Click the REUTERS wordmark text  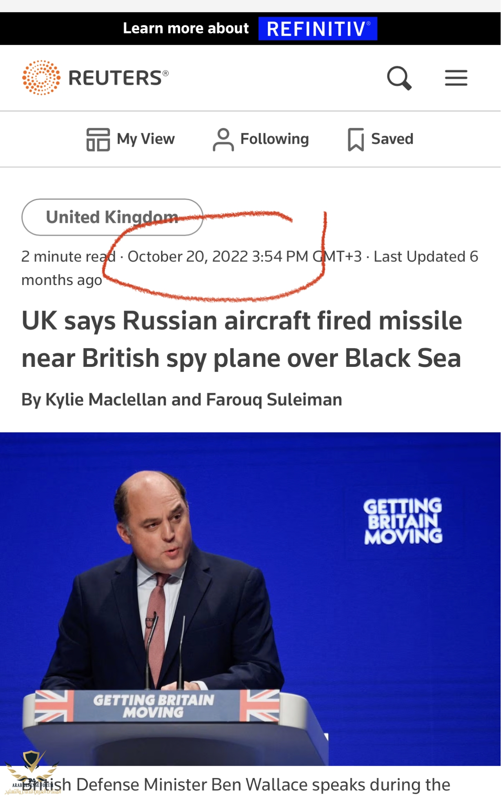tap(116, 78)
